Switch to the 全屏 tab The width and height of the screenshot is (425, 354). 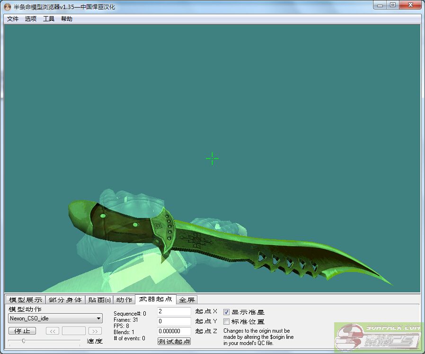click(x=187, y=300)
